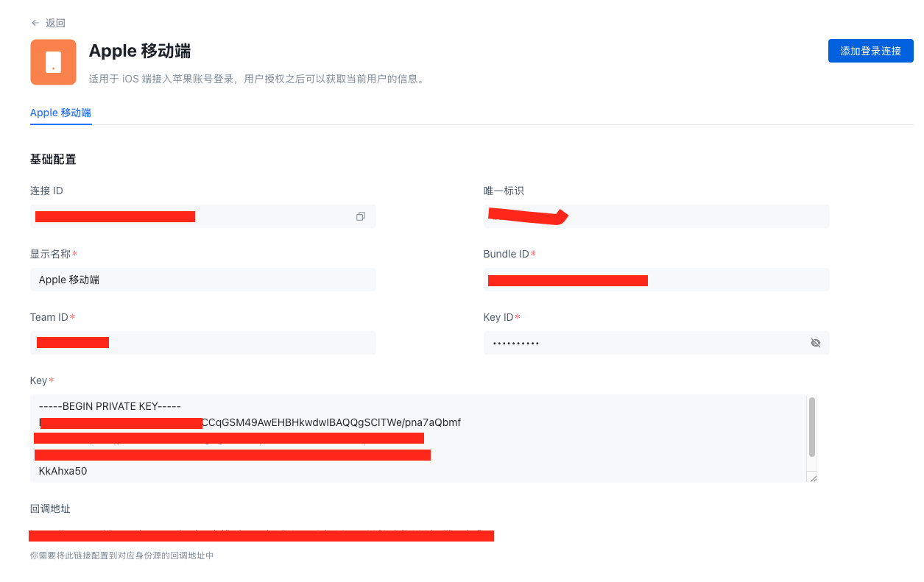Click the BEGIN PRIVATE KEY line
This screenshot has height=582, width=924.
[x=110, y=406]
